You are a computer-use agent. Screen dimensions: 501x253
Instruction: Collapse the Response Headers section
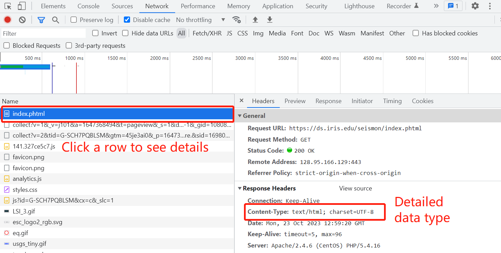click(x=240, y=188)
